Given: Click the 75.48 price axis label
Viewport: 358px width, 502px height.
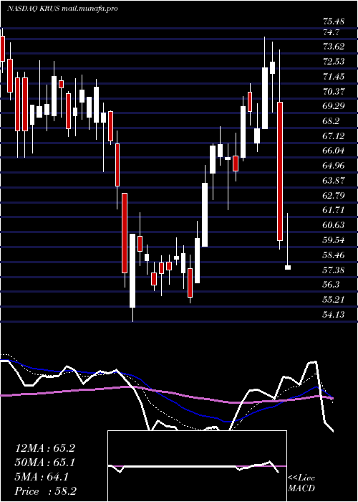Looking at the screenshot, I should coord(334,22).
